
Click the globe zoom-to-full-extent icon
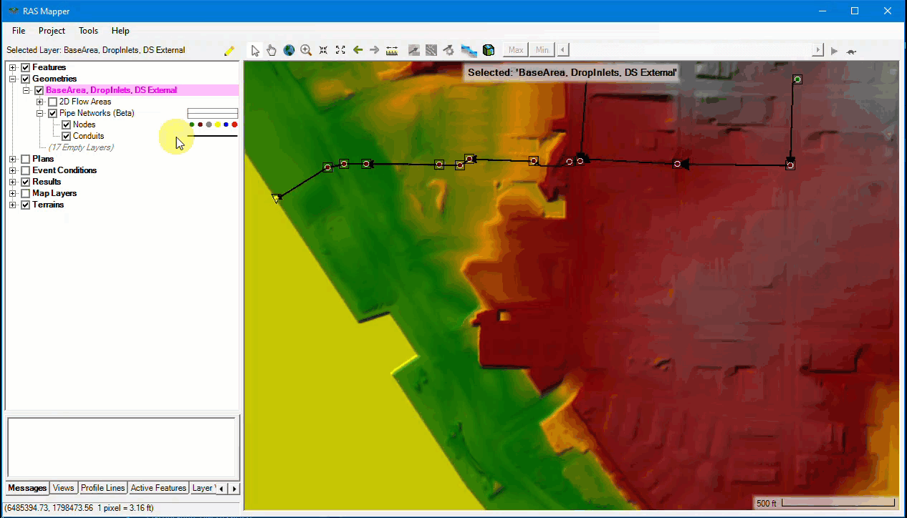289,50
